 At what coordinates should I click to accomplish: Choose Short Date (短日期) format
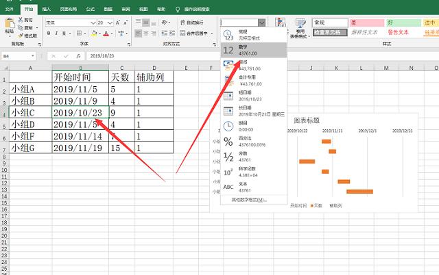coord(254,96)
